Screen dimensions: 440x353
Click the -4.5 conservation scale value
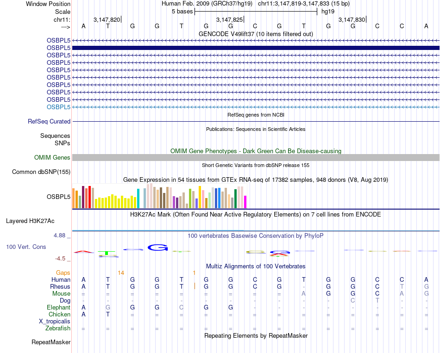point(60,259)
